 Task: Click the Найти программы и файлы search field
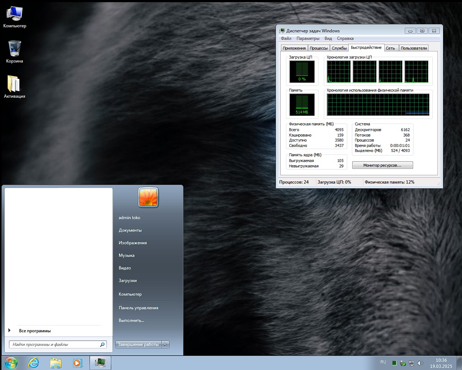(x=58, y=344)
